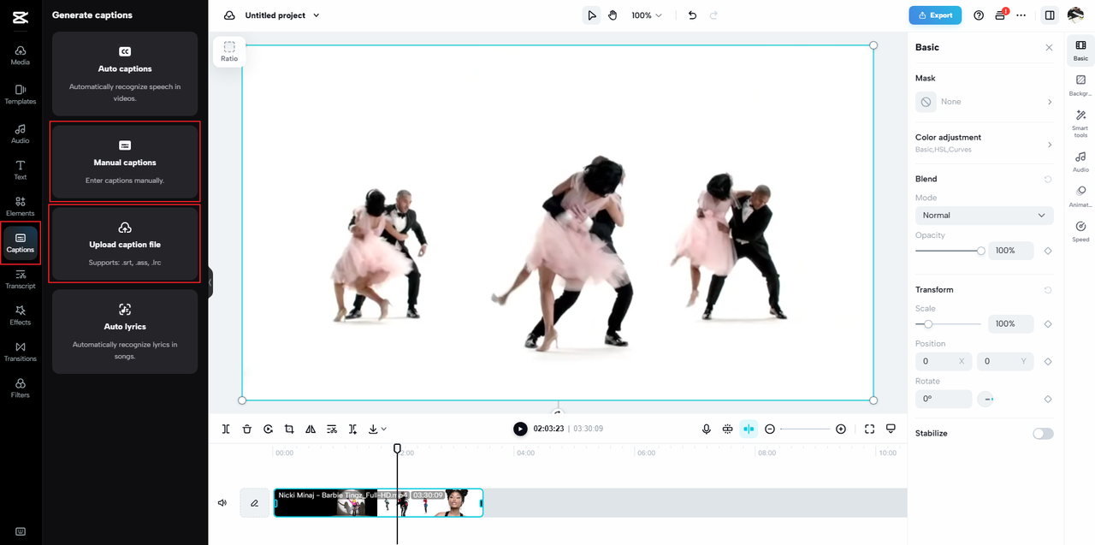Mute the video track audio

coord(222,503)
